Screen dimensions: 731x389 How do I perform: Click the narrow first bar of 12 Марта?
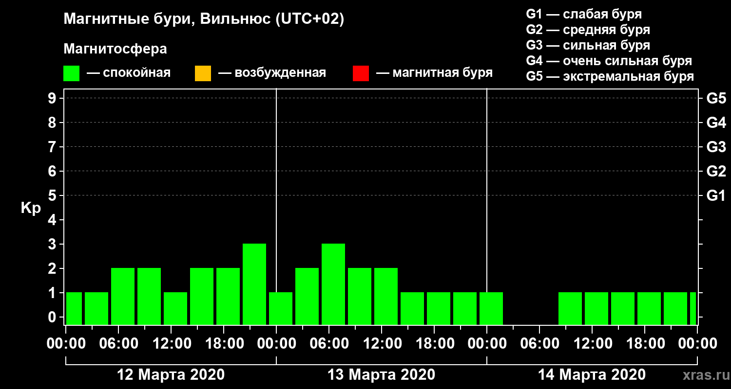(74, 308)
